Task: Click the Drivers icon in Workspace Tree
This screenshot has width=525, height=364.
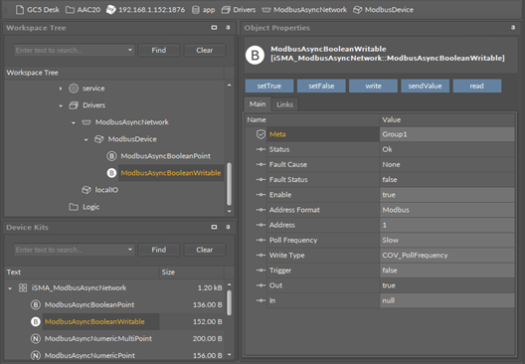Action: tap(74, 105)
